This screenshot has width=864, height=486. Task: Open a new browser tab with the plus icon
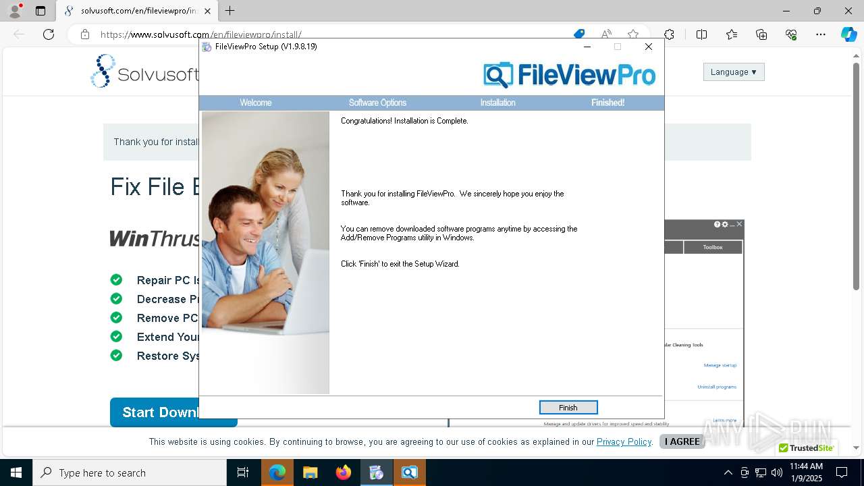click(230, 11)
